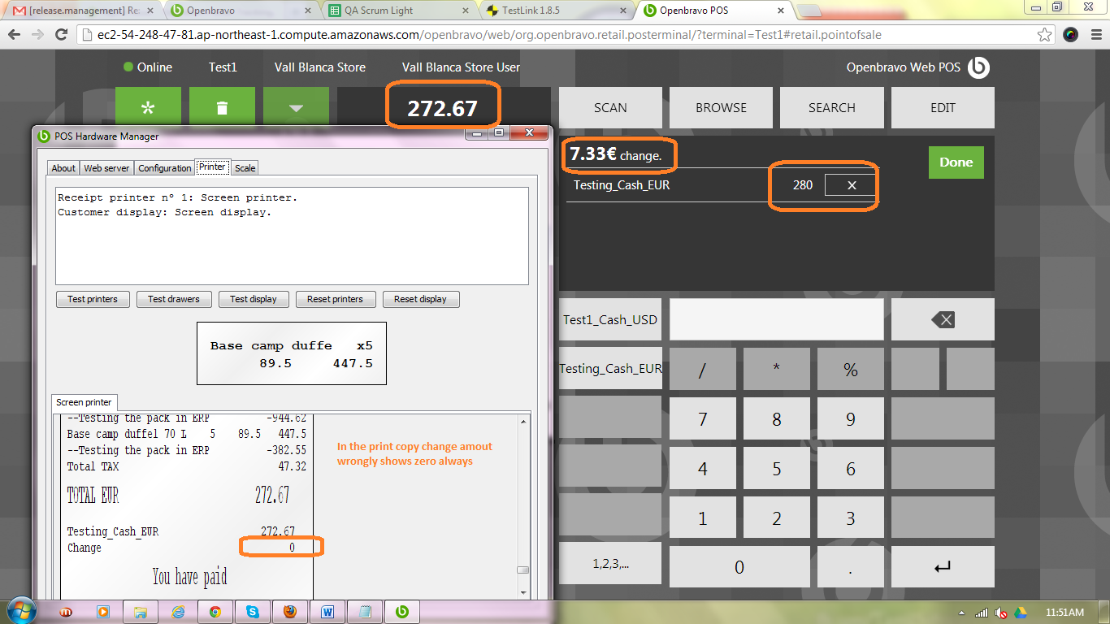The width and height of the screenshot is (1110, 624).
Task: Open the media player taskbar icon
Action: (103, 612)
